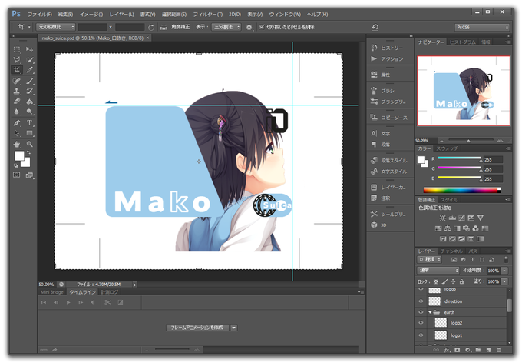This screenshot has width=522, height=363.
Task: Switch to the Mini Bridge tab
Action: (52, 292)
